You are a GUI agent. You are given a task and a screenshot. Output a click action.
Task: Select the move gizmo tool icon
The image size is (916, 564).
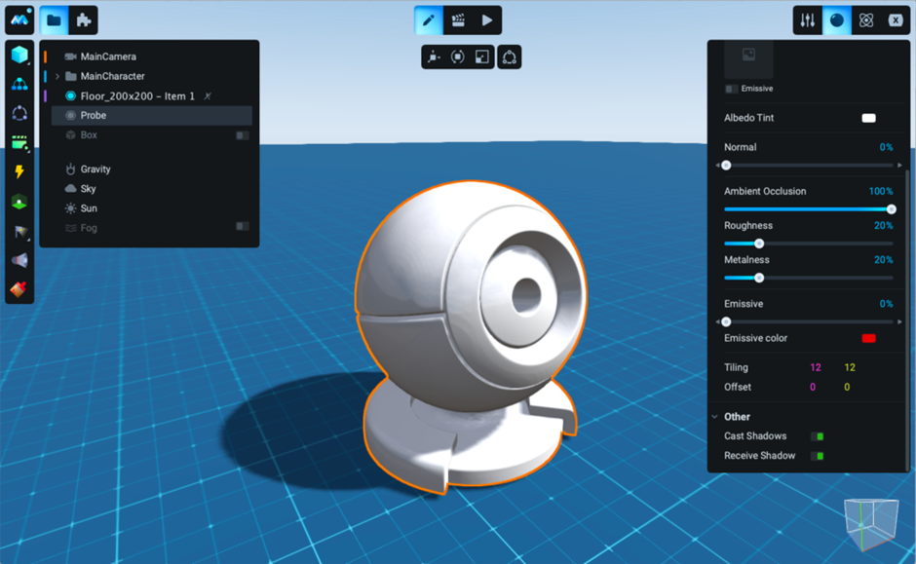[x=434, y=57]
